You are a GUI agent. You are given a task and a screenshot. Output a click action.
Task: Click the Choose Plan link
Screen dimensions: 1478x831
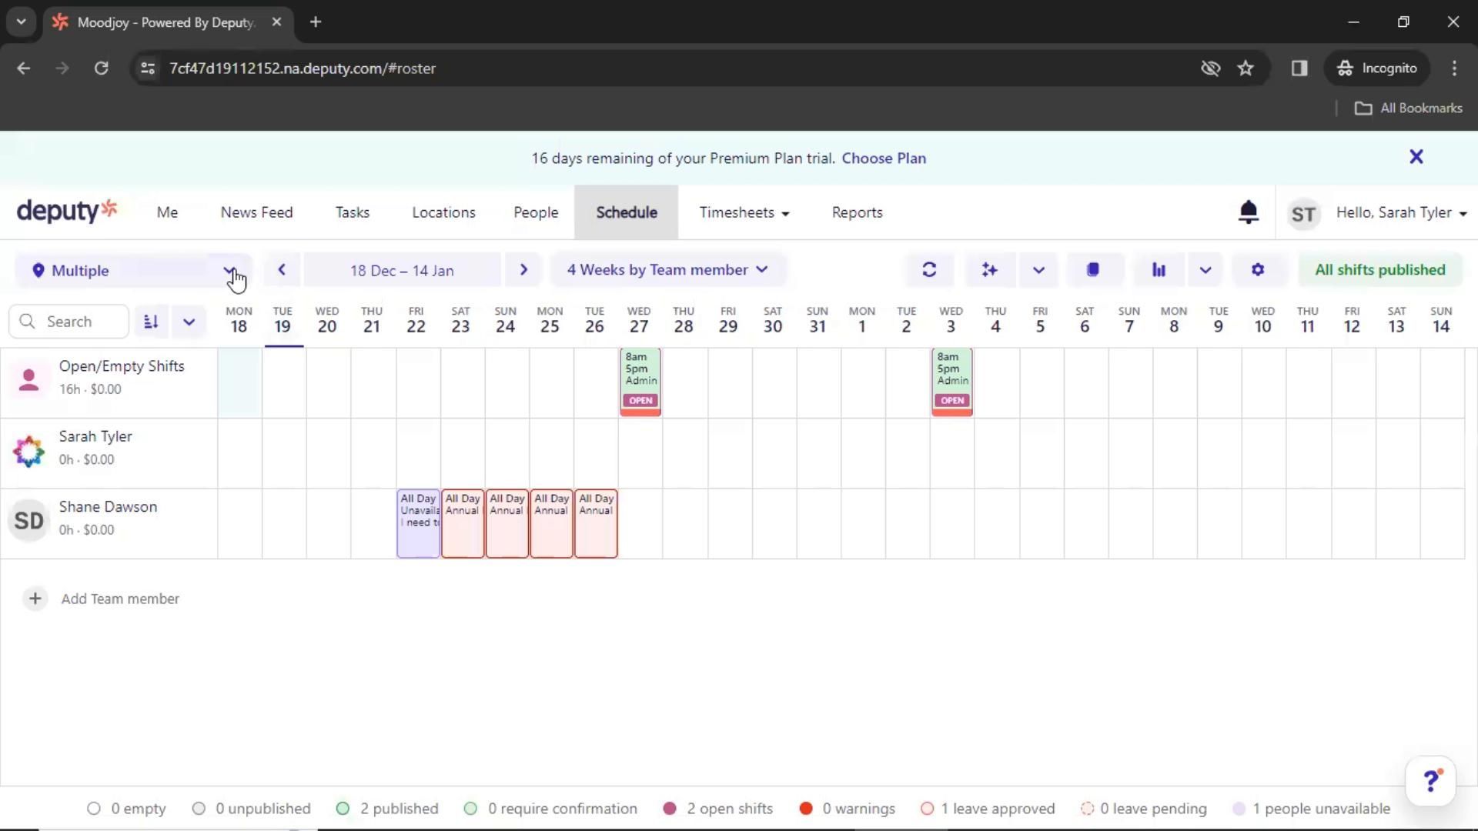click(x=884, y=159)
